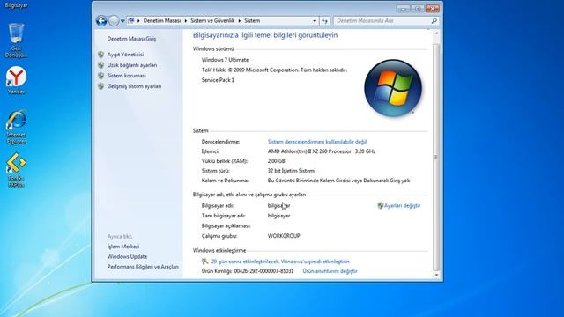Click the 2,00 GB RAM value
Viewport: 564px width, 317px height.
tap(276, 161)
